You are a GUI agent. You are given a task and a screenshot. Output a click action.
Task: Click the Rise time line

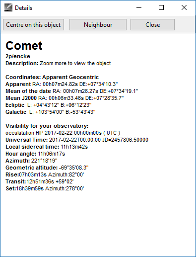45,174
